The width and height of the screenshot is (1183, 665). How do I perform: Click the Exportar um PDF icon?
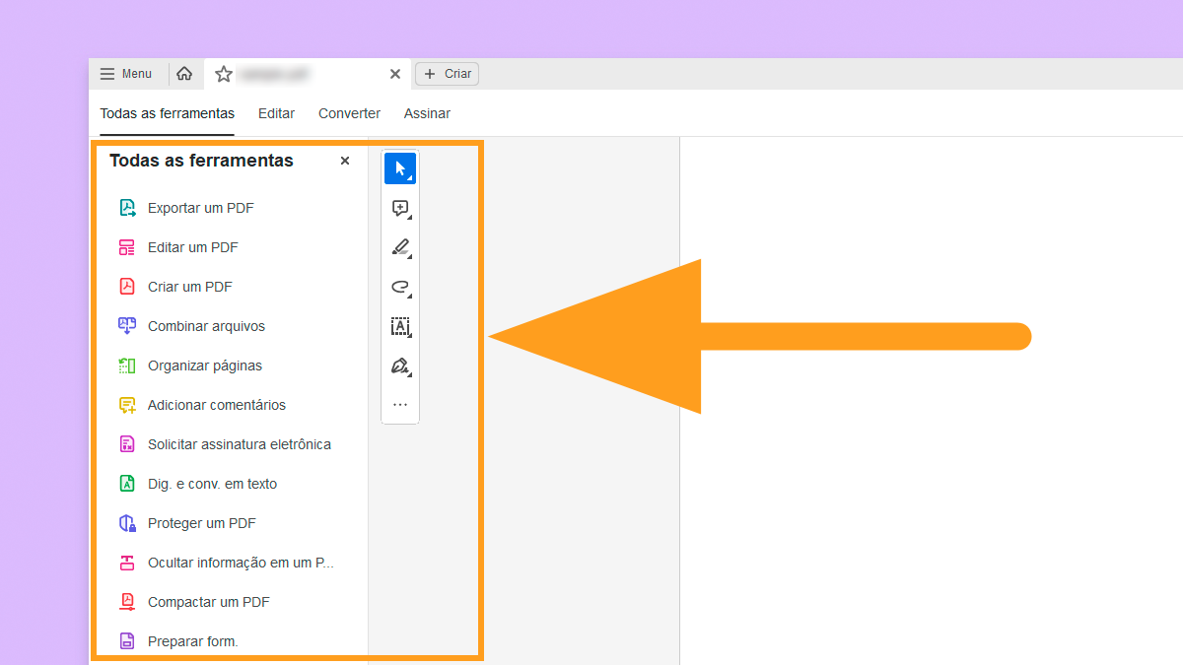click(x=127, y=208)
